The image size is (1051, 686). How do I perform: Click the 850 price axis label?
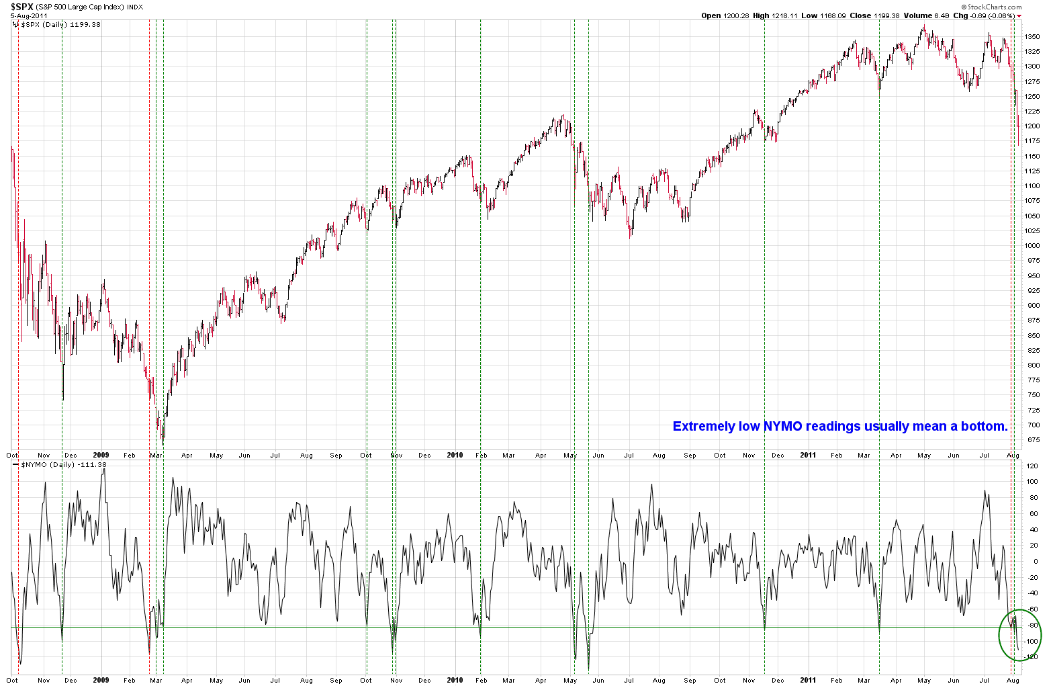[x=1034, y=335]
